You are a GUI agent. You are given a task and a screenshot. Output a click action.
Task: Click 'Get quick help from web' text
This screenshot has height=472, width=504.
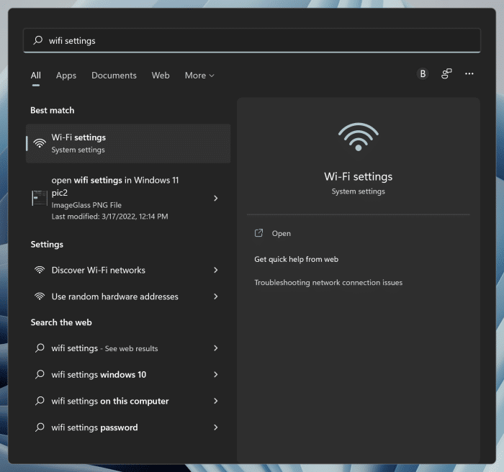296,259
